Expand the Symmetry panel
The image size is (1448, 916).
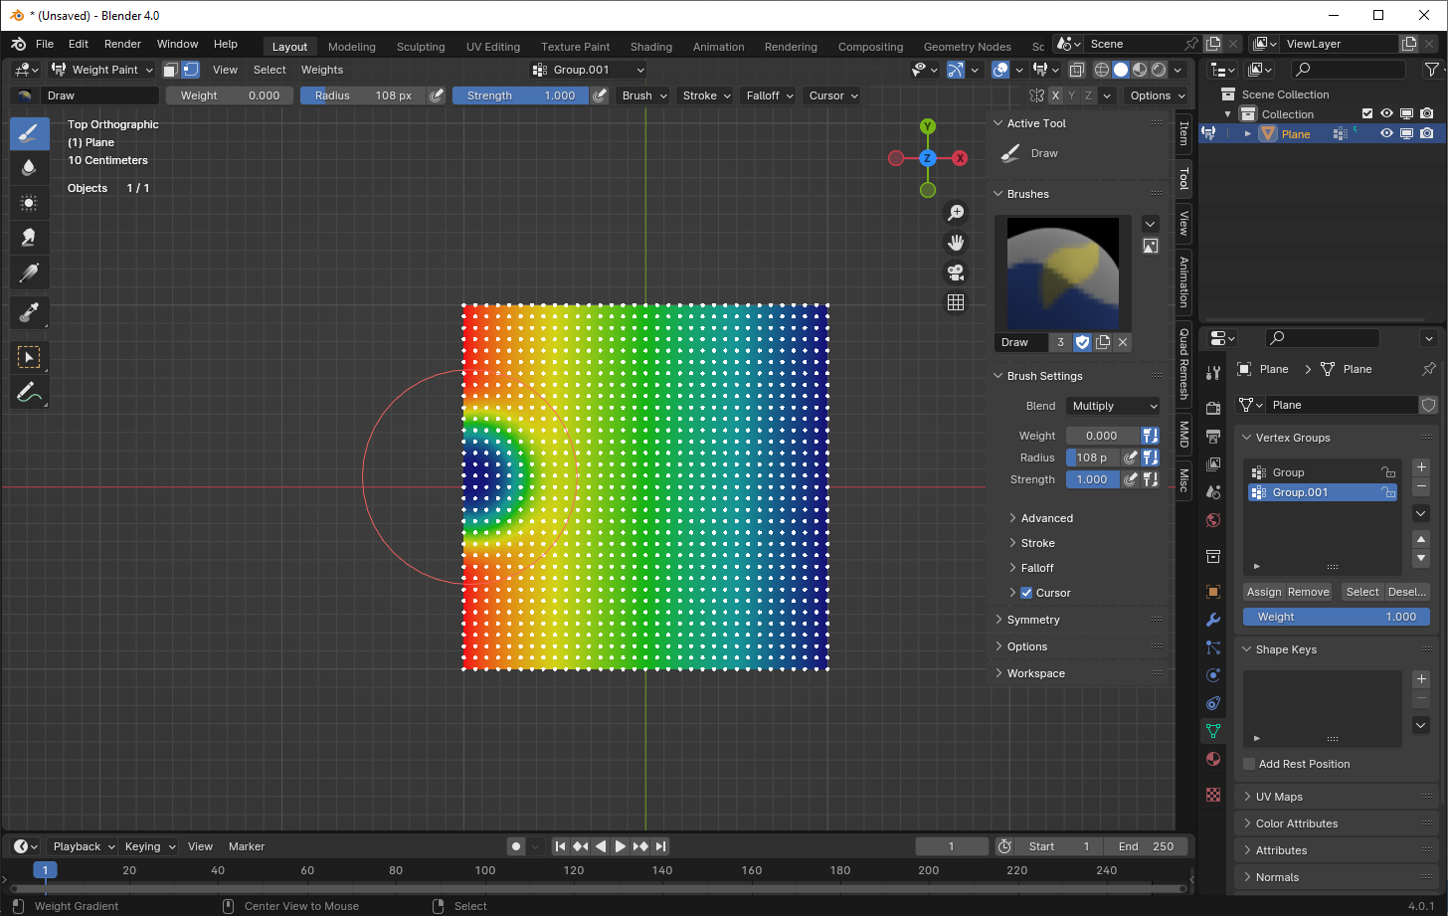[1032, 620]
